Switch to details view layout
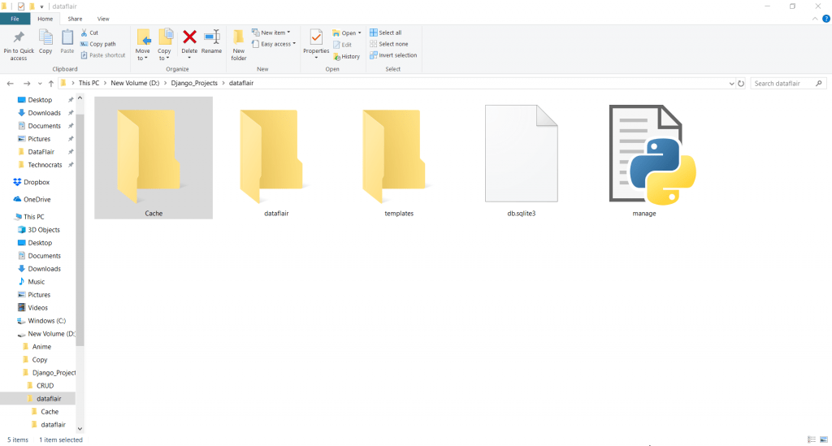Image resolution: width=832 pixels, height=446 pixels. click(812, 440)
